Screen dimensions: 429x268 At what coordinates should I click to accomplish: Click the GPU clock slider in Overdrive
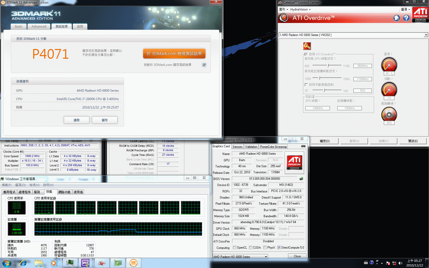[328, 66]
